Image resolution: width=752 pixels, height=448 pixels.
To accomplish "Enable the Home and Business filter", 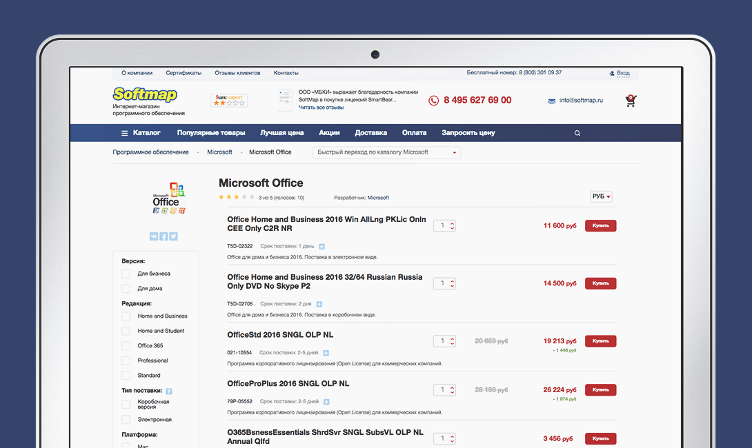I will [x=126, y=316].
